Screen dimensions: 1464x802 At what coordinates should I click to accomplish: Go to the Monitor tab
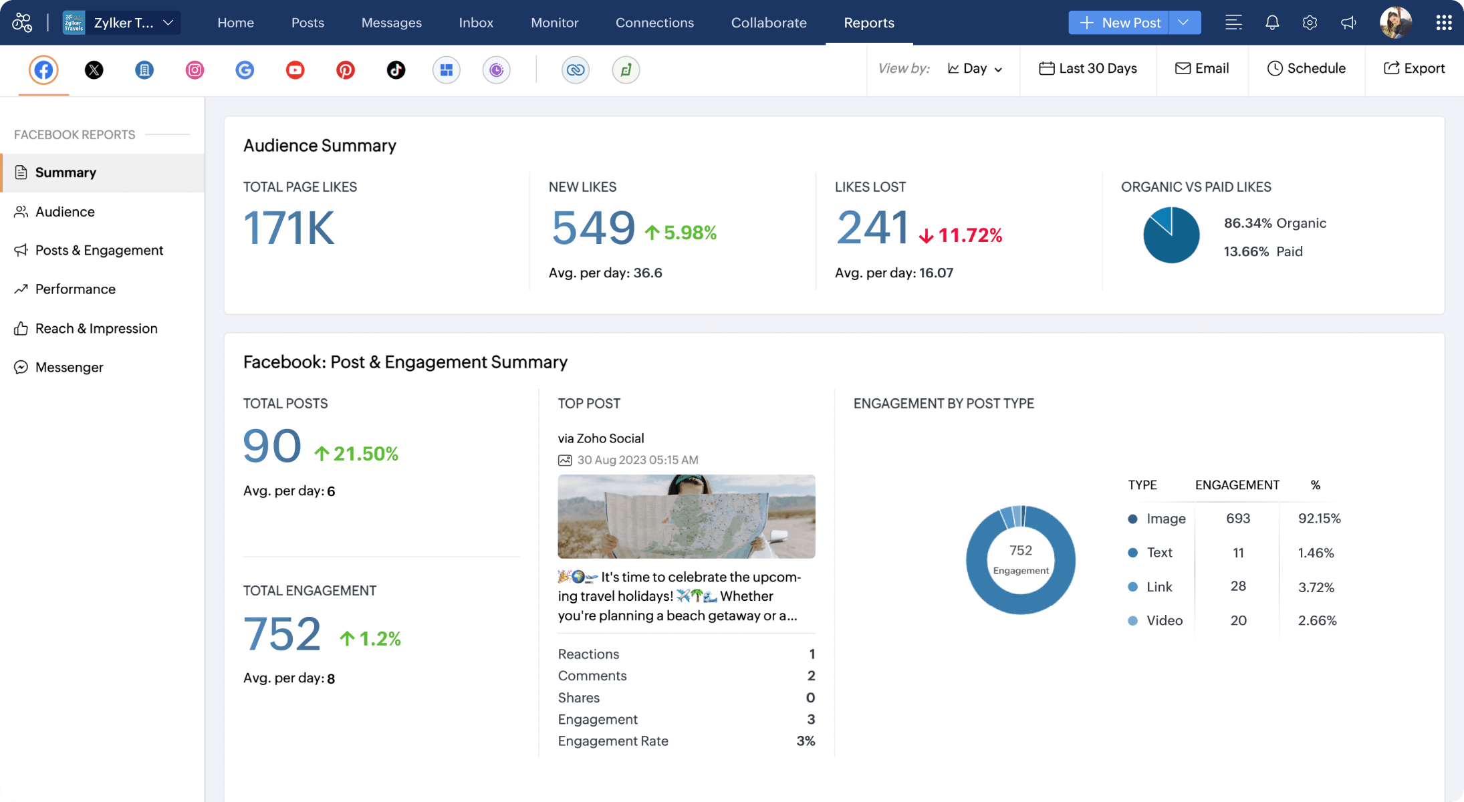coord(554,23)
